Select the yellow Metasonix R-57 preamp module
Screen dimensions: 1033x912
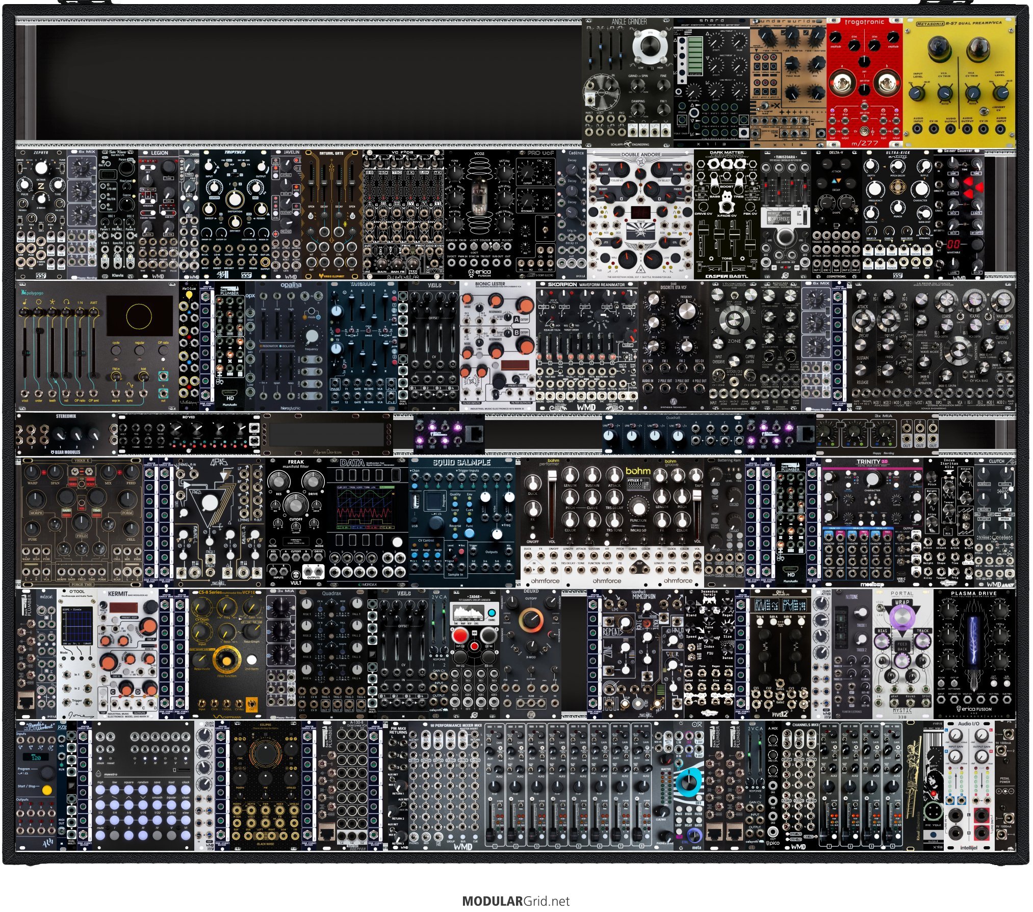tap(959, 83)
